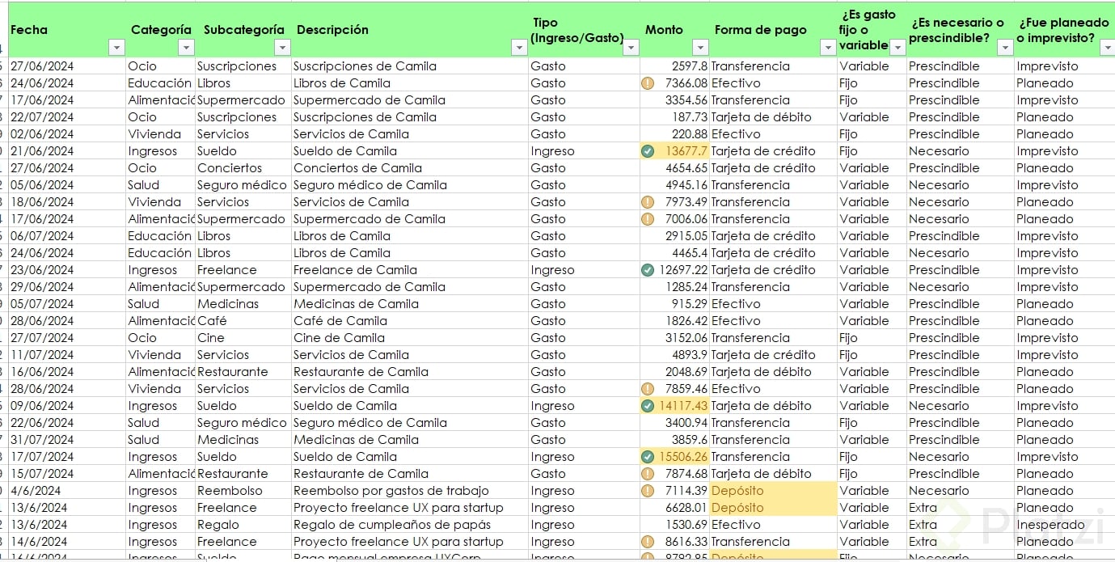This screenshot has width=1115, height=562.
Task: Select the cell 'Freelance de Camila'
Action: (x=409, y=270)
